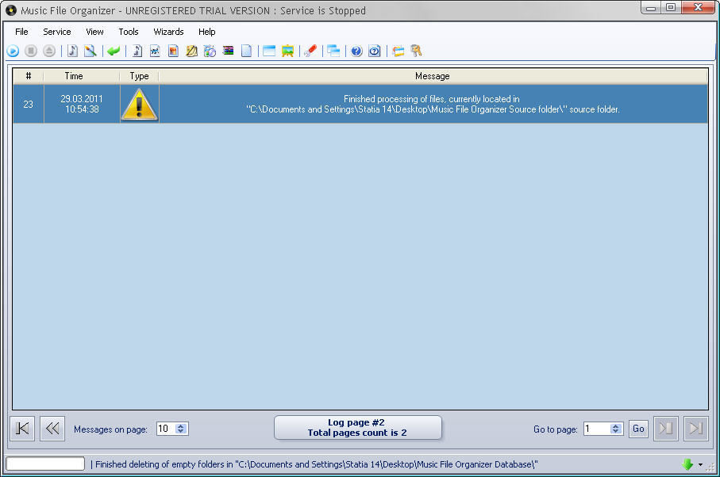Open the Wizards menu
720x477 pixels.
coord(168,32)
